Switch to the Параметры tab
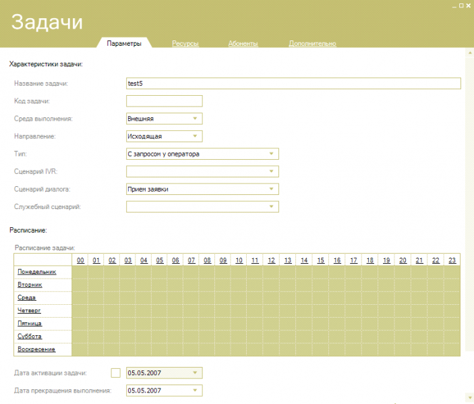 point(124,44)
